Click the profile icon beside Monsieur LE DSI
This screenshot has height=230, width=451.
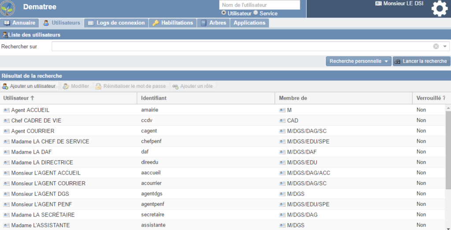pos(378,4)
